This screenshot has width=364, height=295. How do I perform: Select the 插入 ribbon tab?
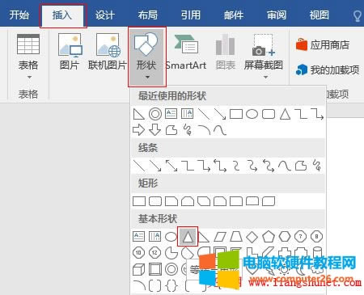(62, 15)
